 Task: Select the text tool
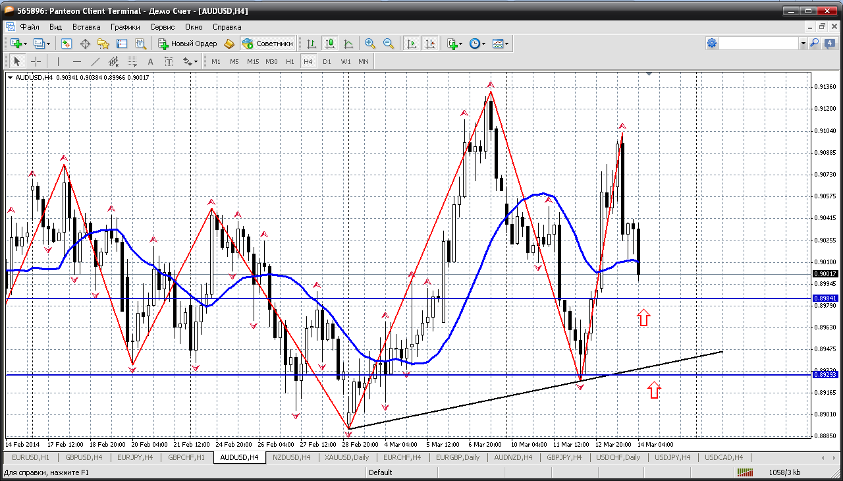click(x=151, y=61)
